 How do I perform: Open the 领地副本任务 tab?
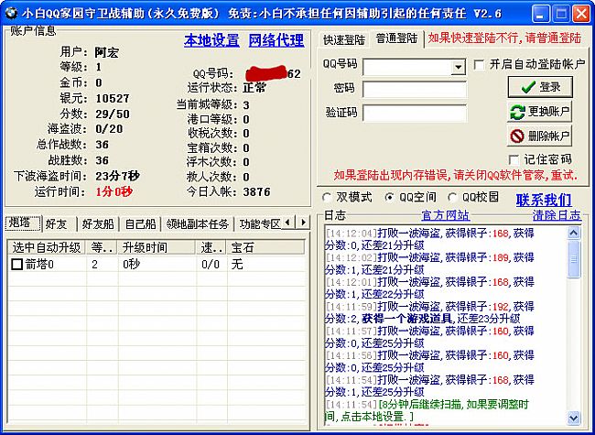pos(198,224)
